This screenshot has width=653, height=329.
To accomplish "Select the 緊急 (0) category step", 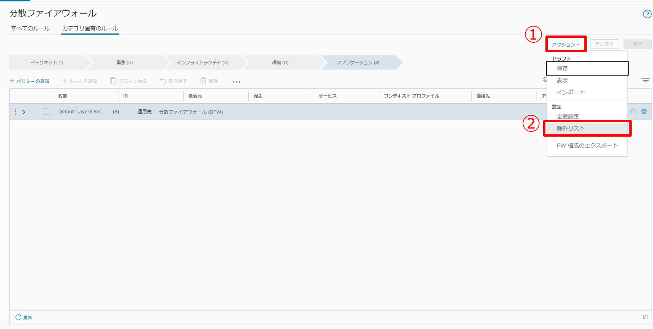I will tap(125, 63).
